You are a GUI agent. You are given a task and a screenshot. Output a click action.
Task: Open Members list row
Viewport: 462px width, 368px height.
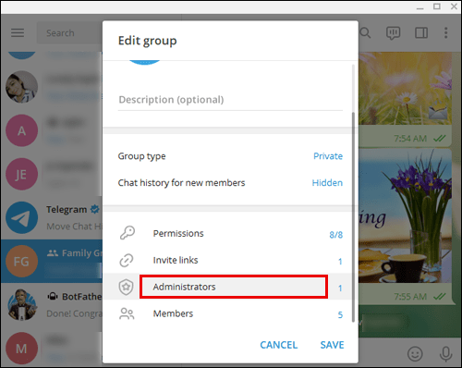230,313
